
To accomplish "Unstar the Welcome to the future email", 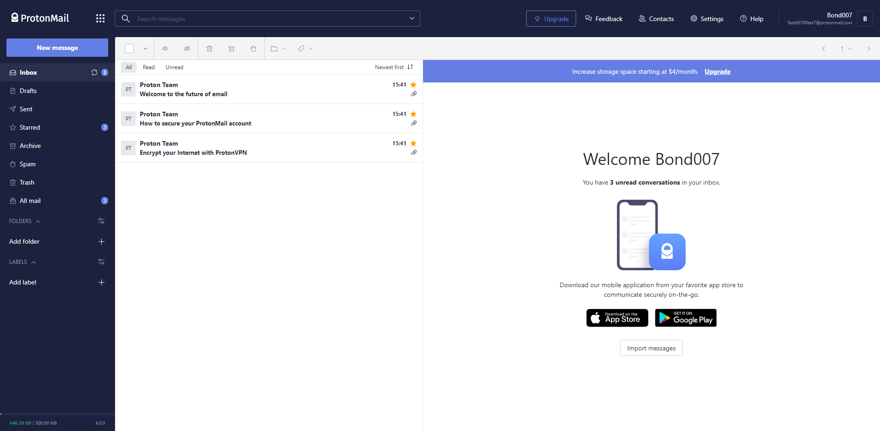I will point(413,85).
